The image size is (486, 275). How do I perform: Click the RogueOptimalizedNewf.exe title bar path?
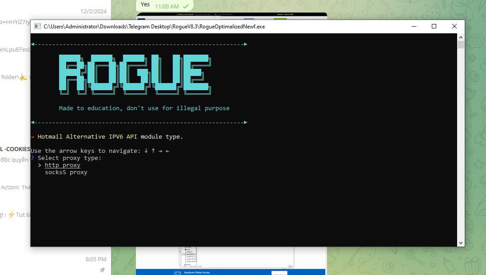pos(154,27)
